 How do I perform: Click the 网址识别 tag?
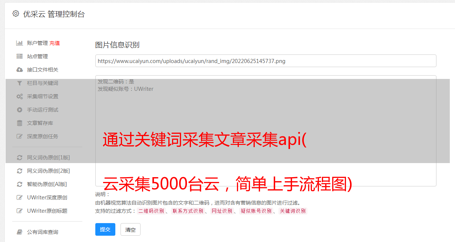pos(222,211)
